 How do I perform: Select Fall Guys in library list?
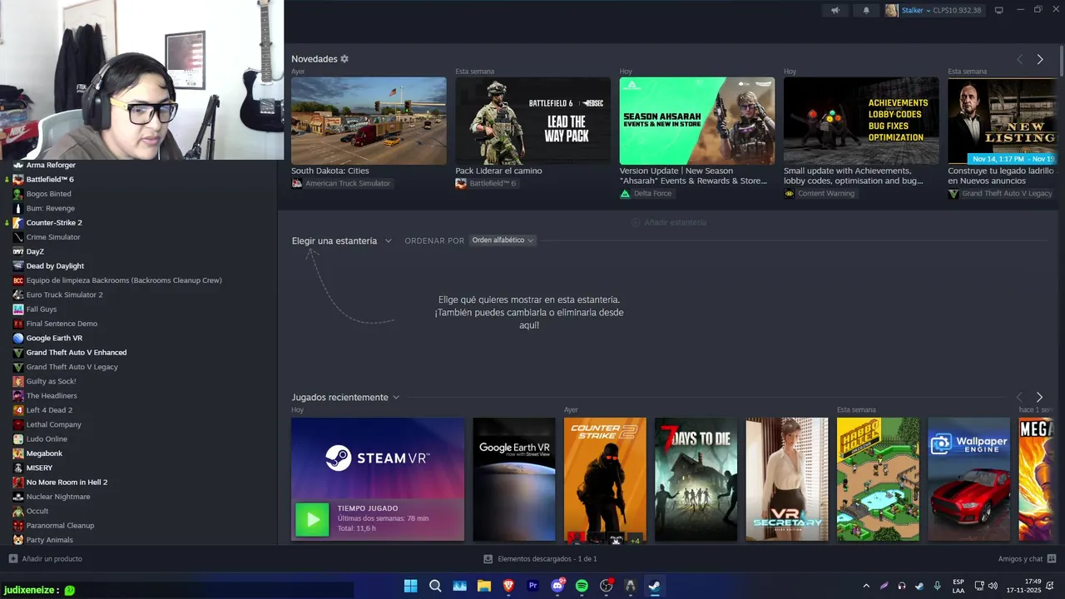(x=42, y=309)
